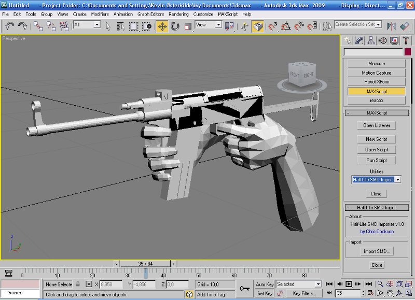Toggle the Auto Key button
The image size is (415, 300).
tap(265, 284)
